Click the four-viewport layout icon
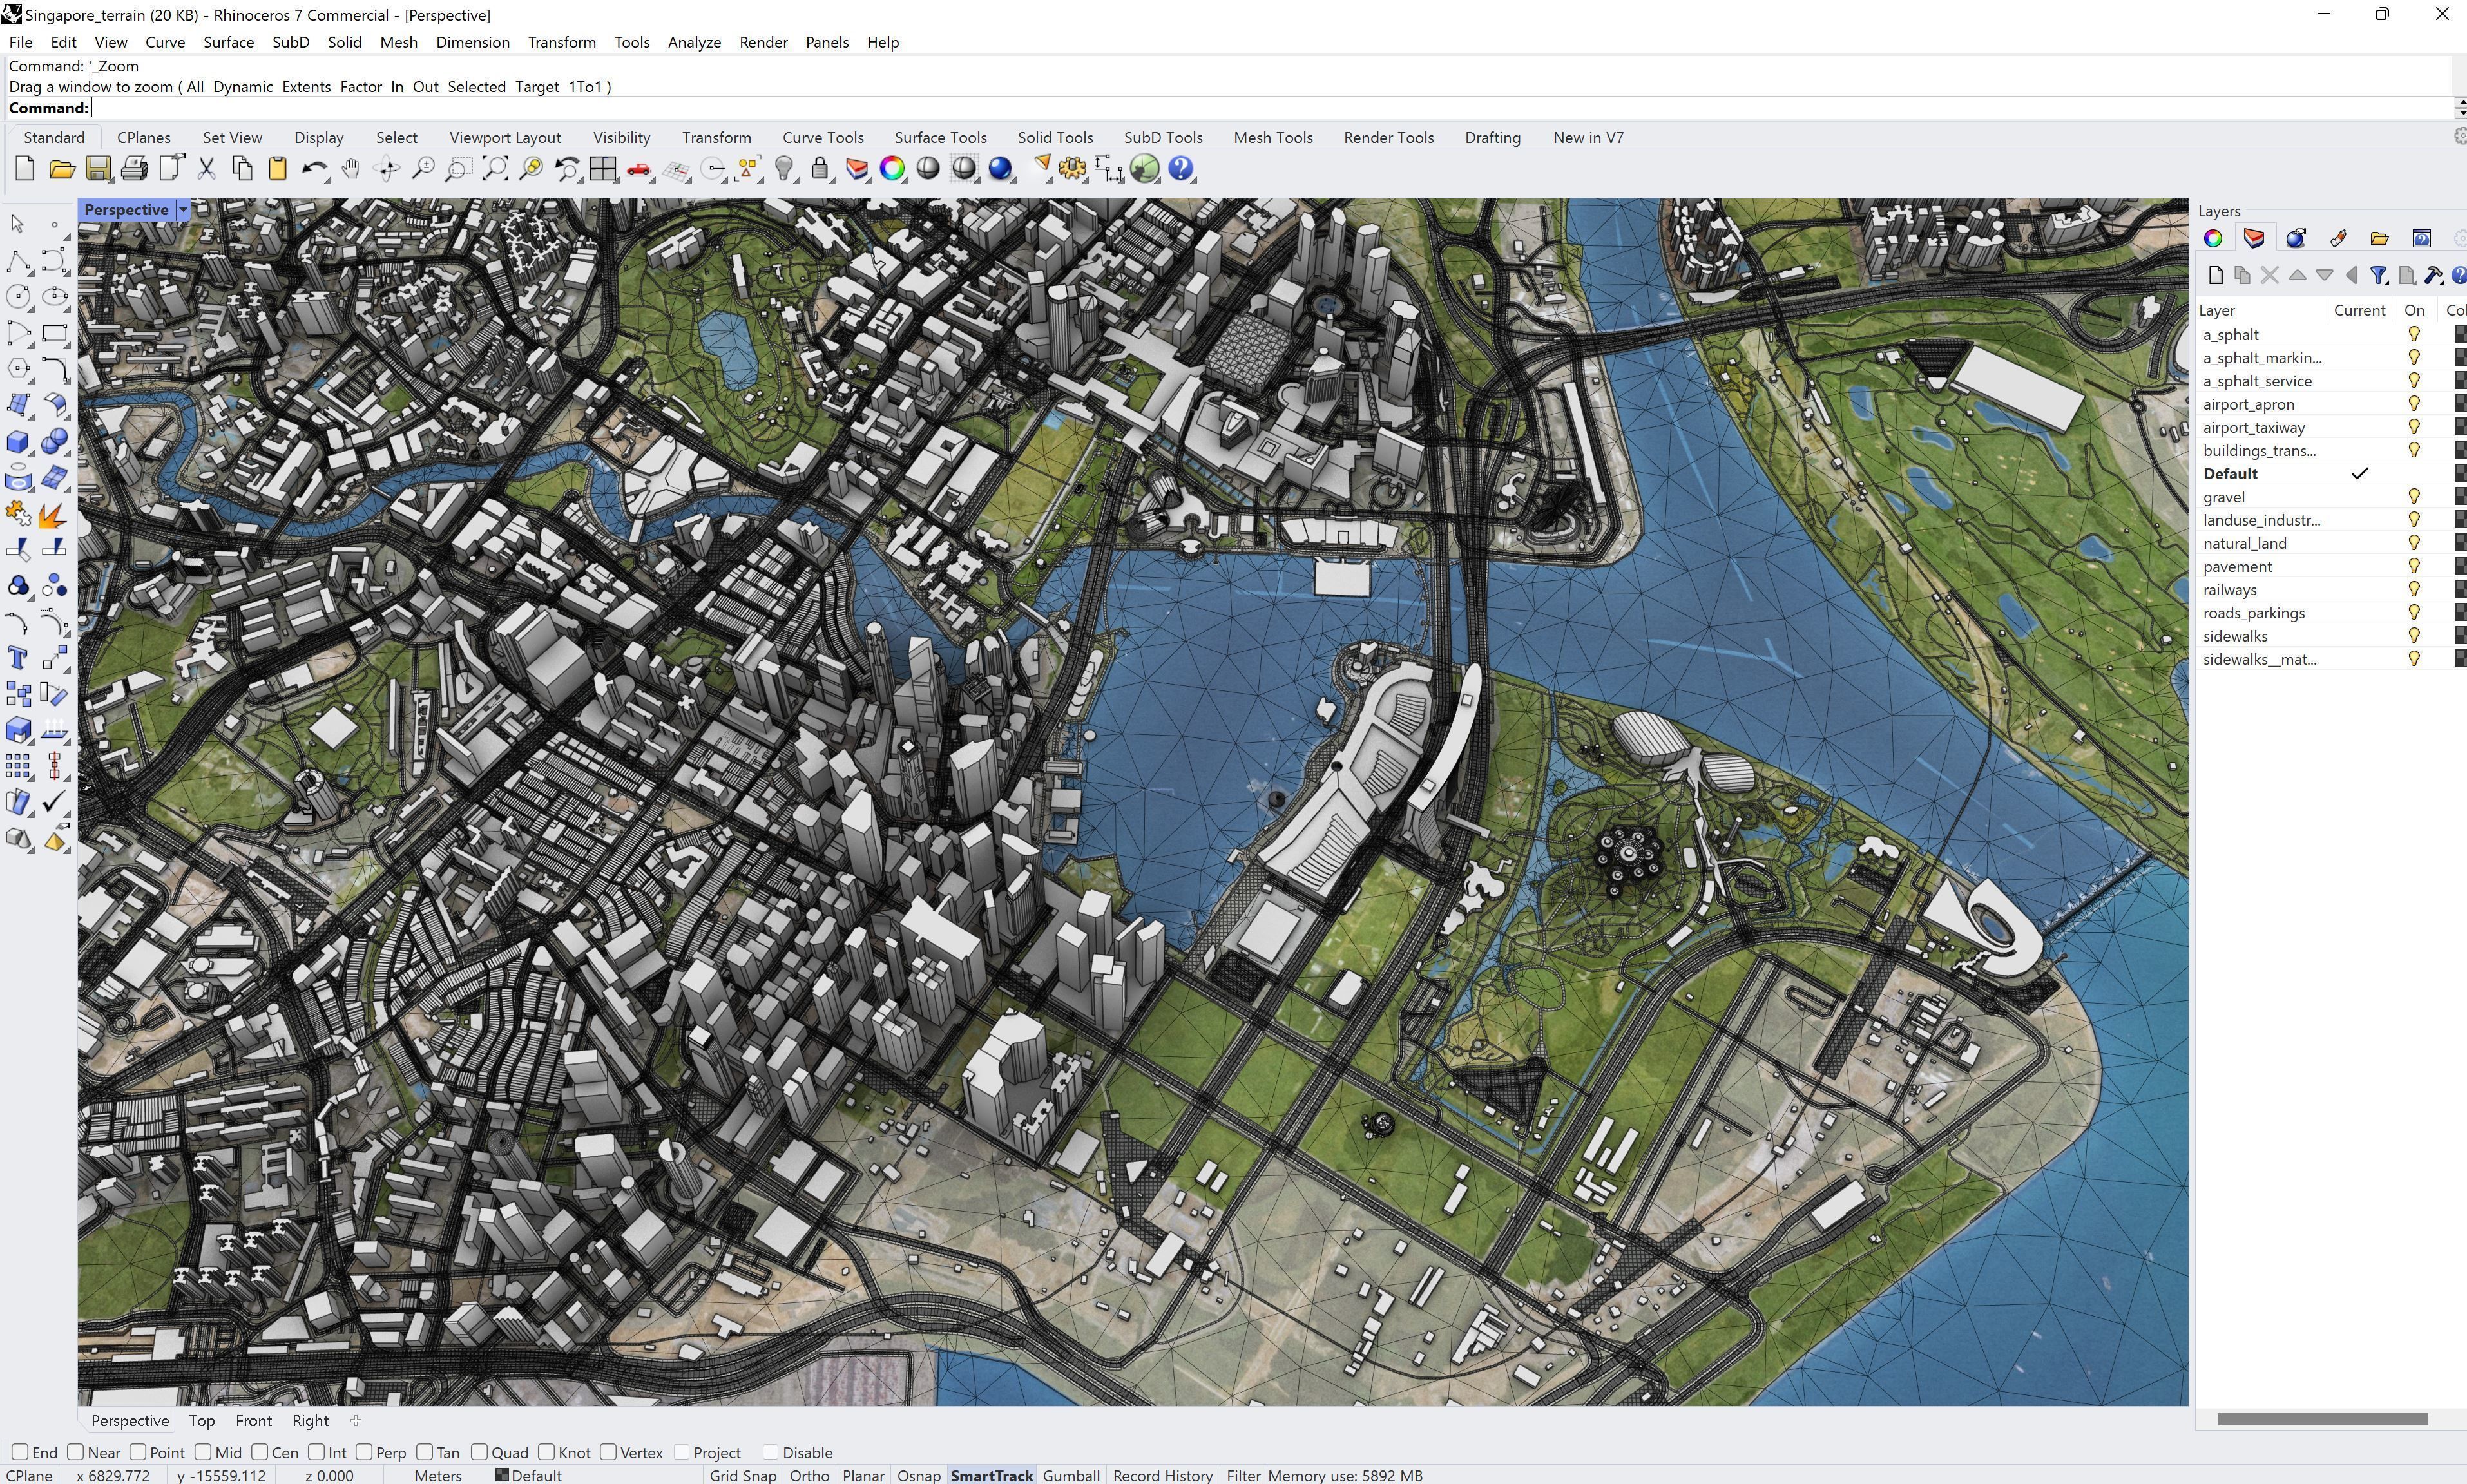 (x=603, y=169)
